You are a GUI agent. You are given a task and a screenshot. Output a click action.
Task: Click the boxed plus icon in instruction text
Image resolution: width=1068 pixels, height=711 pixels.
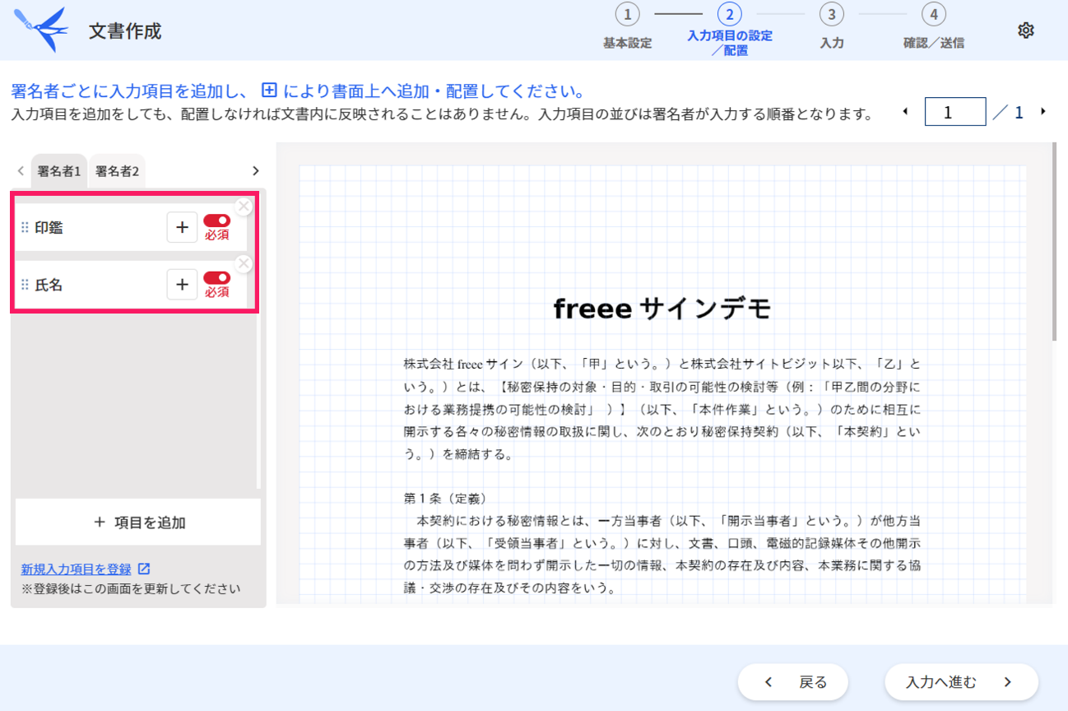269,91
